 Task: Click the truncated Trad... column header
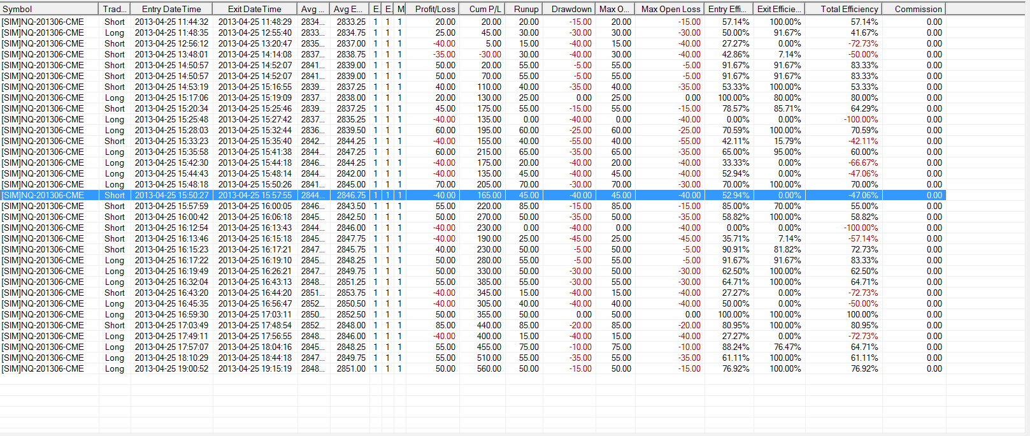pyautogui.click(x=115, y=9)
